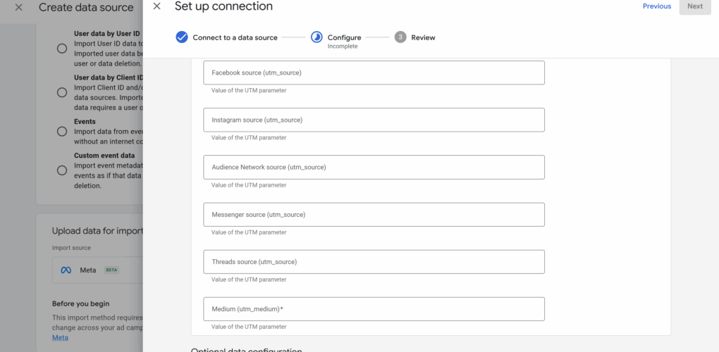Click the Audience Network source field
This screenshot has width=719, height=352.
pyautogui.click(x=374, y=167)
